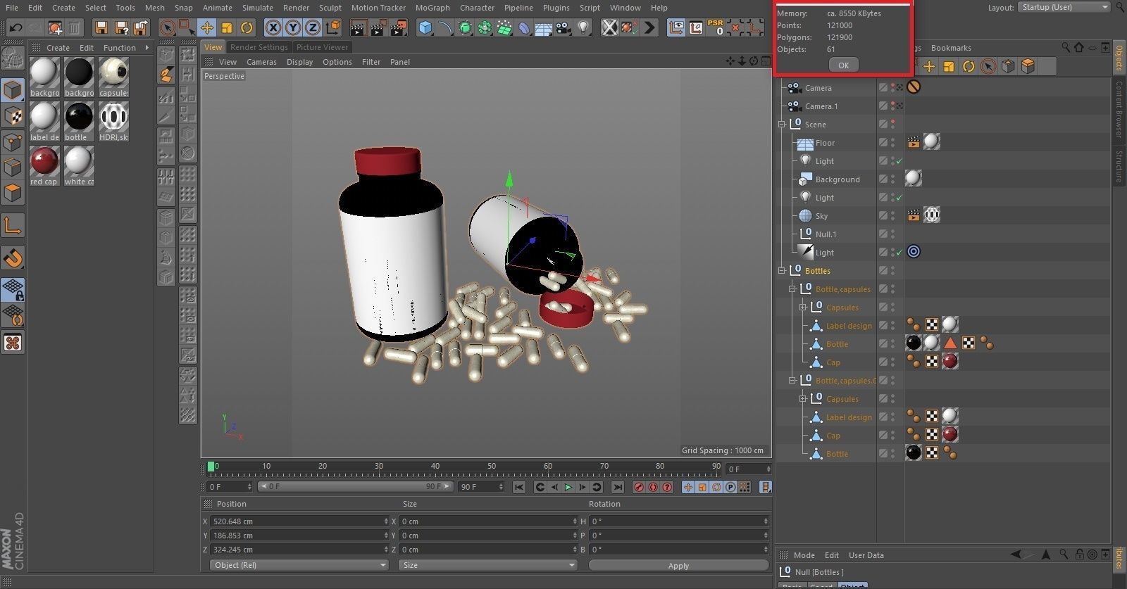Toggle visibility dots for Floor object
This screenshot has height=589, width=1127.
893,143
